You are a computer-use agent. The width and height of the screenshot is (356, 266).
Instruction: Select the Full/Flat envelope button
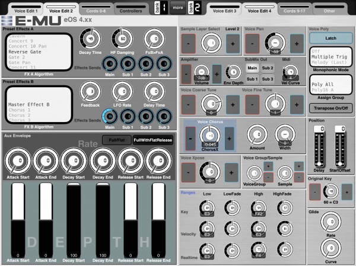pos(117,140)
